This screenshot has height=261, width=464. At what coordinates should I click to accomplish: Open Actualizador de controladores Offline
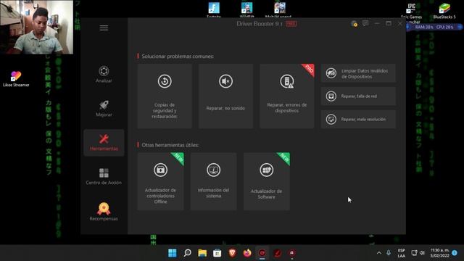(161, 181)
